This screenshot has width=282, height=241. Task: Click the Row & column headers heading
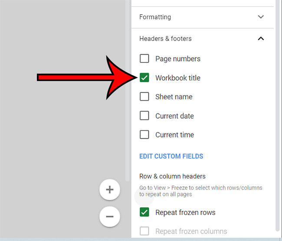(172, 176)
